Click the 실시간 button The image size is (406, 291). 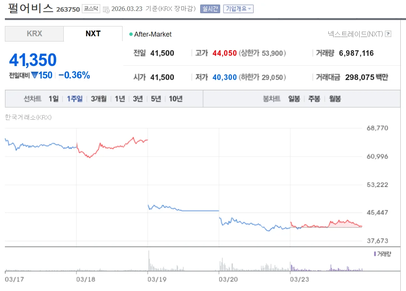tap(210, 9)
